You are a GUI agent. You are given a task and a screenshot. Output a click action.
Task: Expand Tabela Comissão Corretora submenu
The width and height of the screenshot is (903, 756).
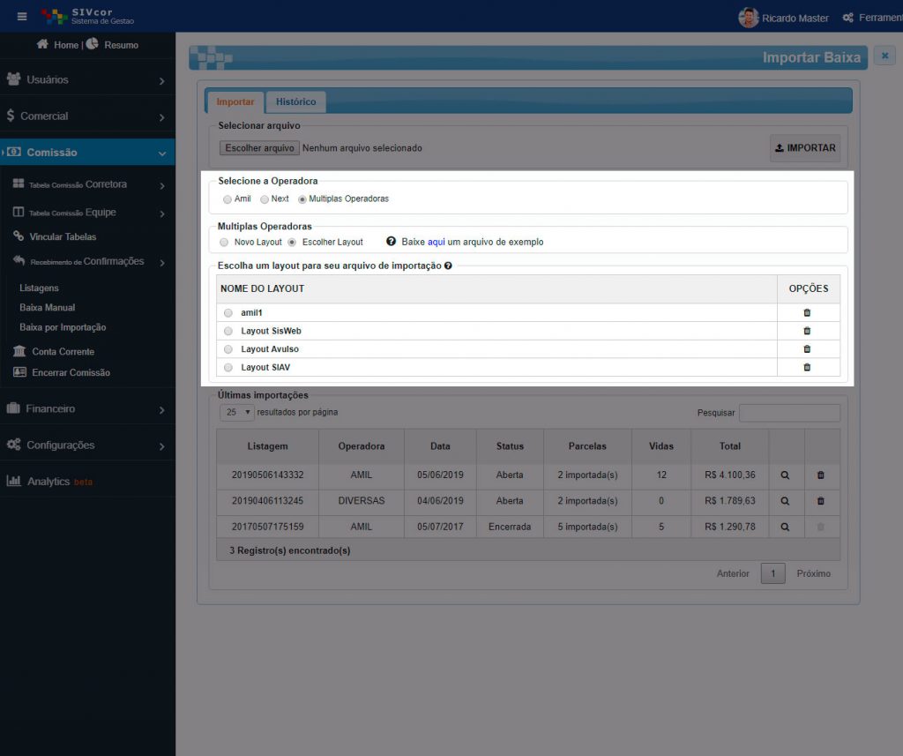[x=87, y=184]
